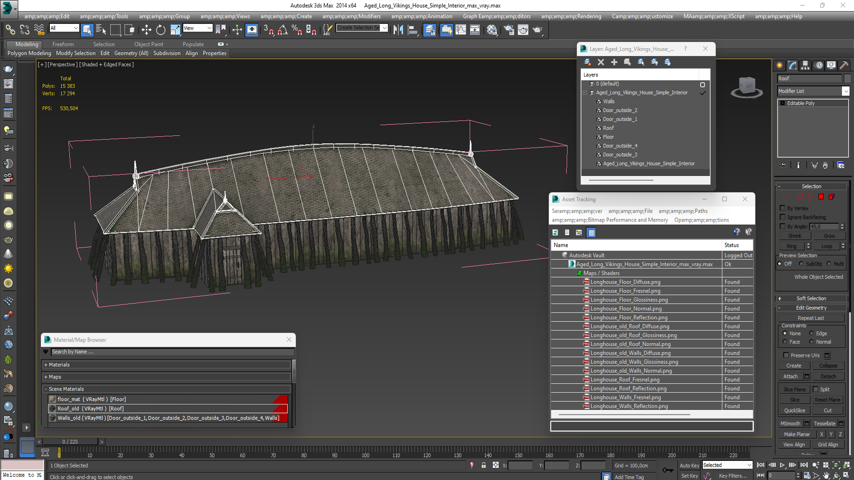
Task: Select Face constraint radio button
Action: [785, 342]
